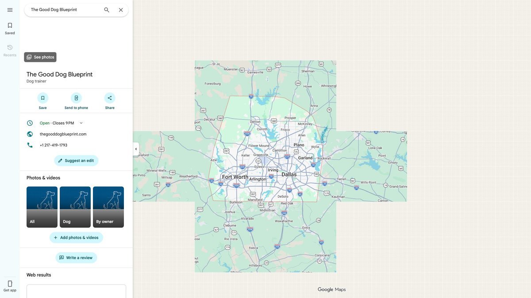Click Dallas label on the map
This screenshot has height=298, width=531.
tap(289, 174)
